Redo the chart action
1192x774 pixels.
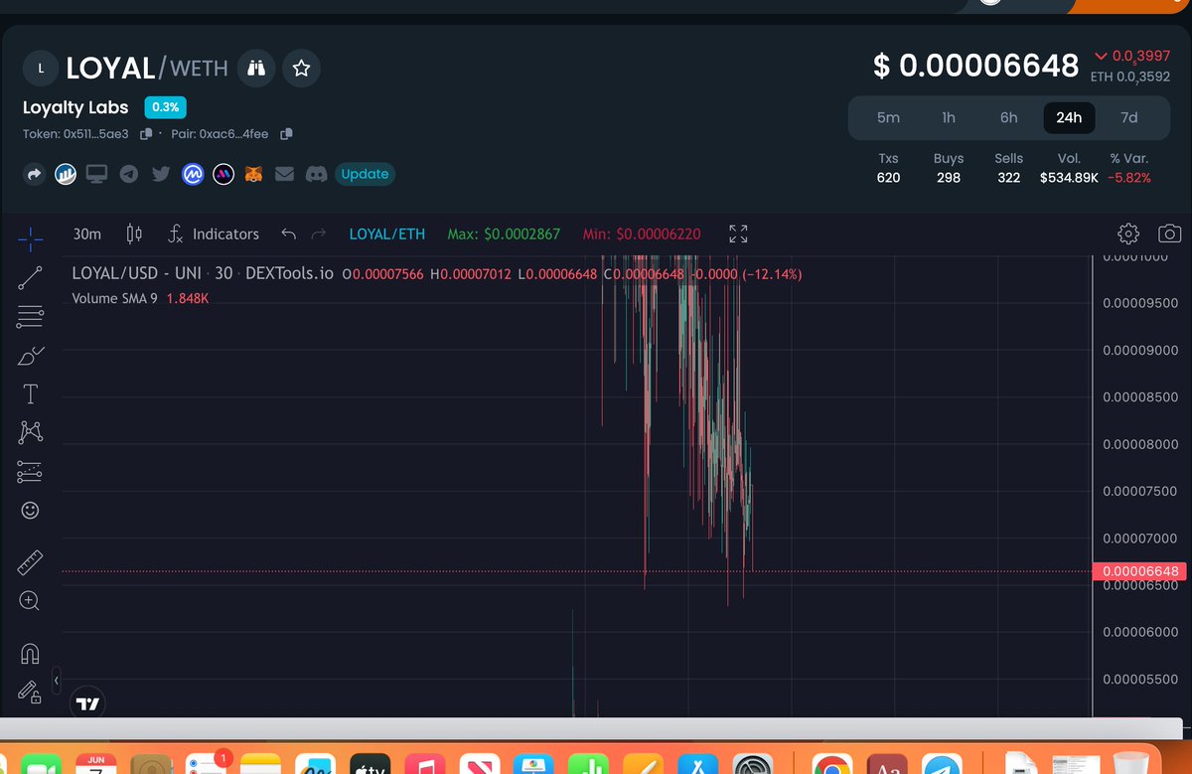coord(319,233)
